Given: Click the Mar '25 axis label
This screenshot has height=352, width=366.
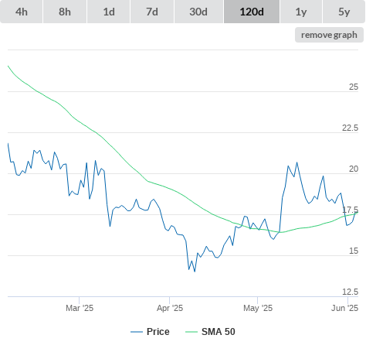Looking at the screenshot, I should coord(80,308).
